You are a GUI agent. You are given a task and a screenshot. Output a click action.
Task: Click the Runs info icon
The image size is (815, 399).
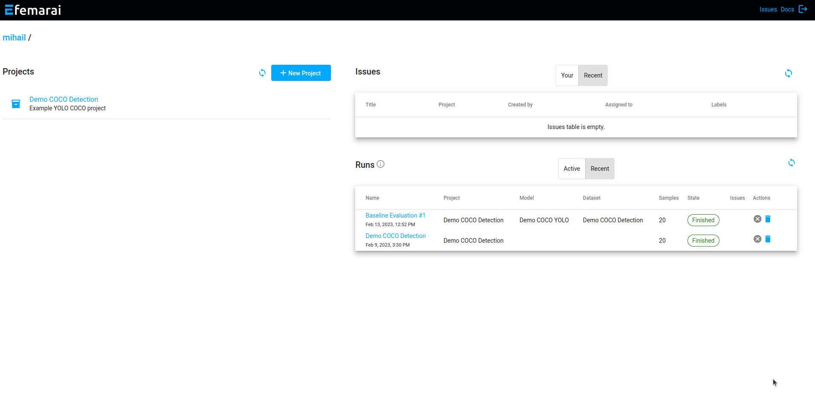coord(381,164)
